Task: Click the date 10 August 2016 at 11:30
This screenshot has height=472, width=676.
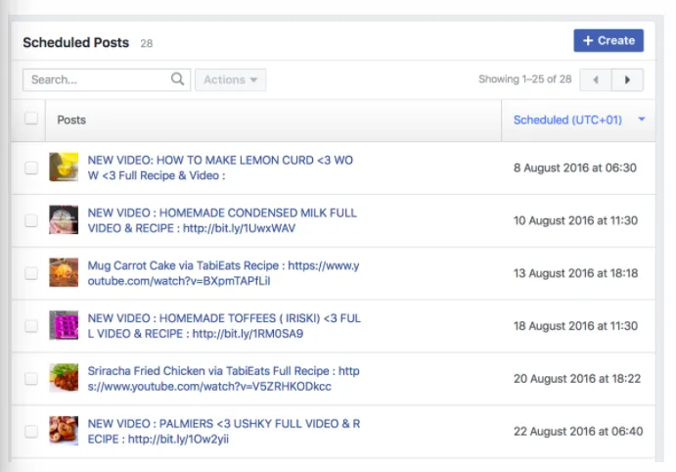Action: coord(575,220)
